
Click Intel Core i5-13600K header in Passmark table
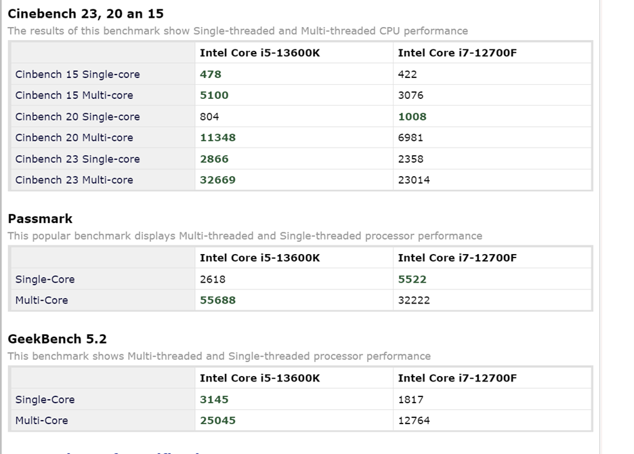pos(259,258)
